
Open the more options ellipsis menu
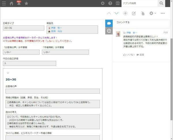(163, 13)
